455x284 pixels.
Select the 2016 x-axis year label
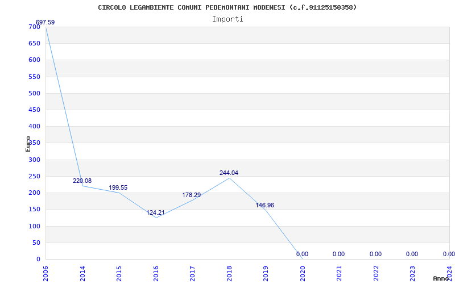pos(156,274)
